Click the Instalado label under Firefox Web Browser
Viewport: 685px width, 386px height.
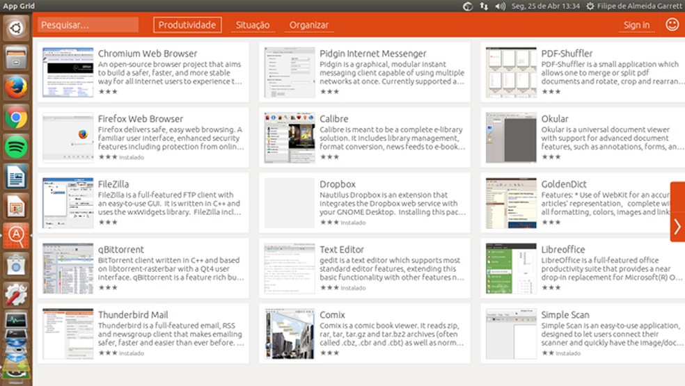tap(132, 157)
